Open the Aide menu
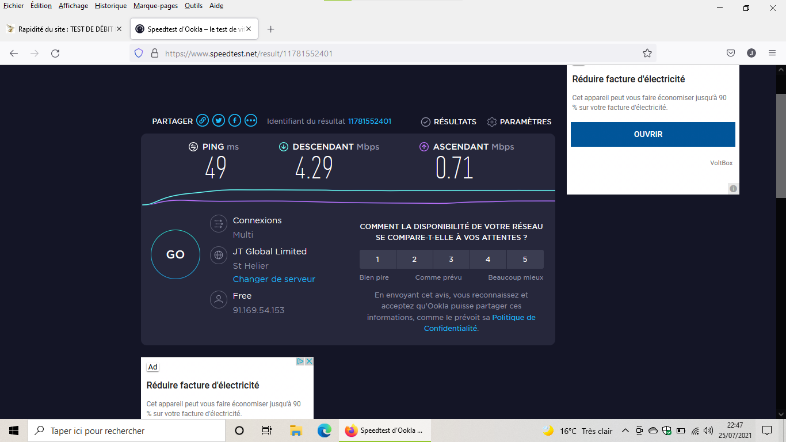 (216, 6)
